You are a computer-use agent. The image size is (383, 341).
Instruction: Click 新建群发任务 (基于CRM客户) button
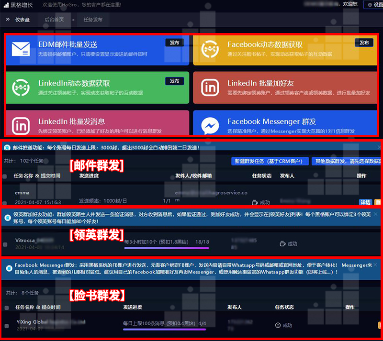pos(269,161)
